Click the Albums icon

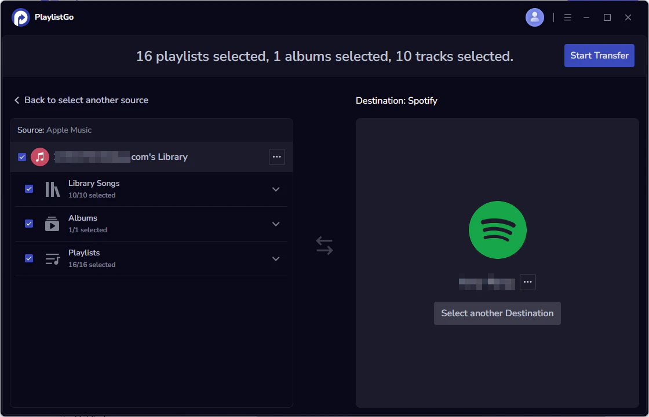[52, 224]
